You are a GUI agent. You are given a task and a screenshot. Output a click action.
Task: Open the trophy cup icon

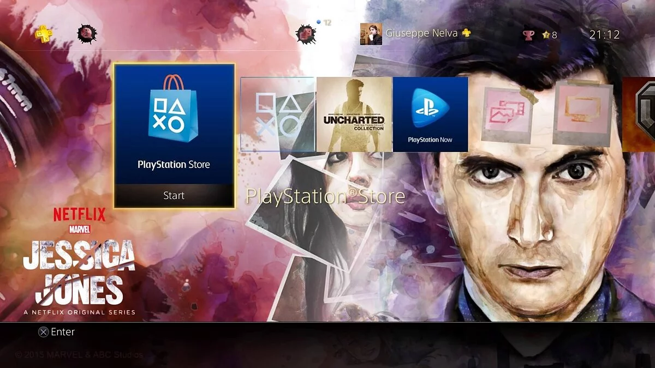coord(528,35)
